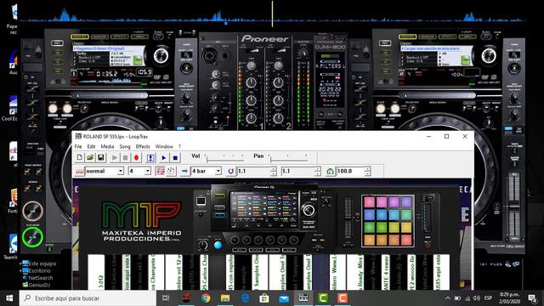Tap the leftmost green pad in third row
Viewport: 544px width, 306px height.
point(369,227)
